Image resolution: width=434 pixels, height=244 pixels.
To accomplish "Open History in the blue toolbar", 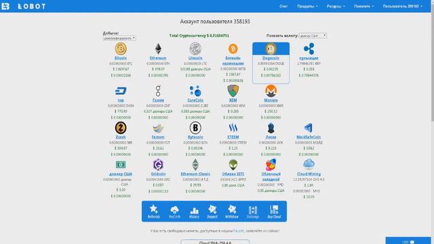I will (194, 213).
